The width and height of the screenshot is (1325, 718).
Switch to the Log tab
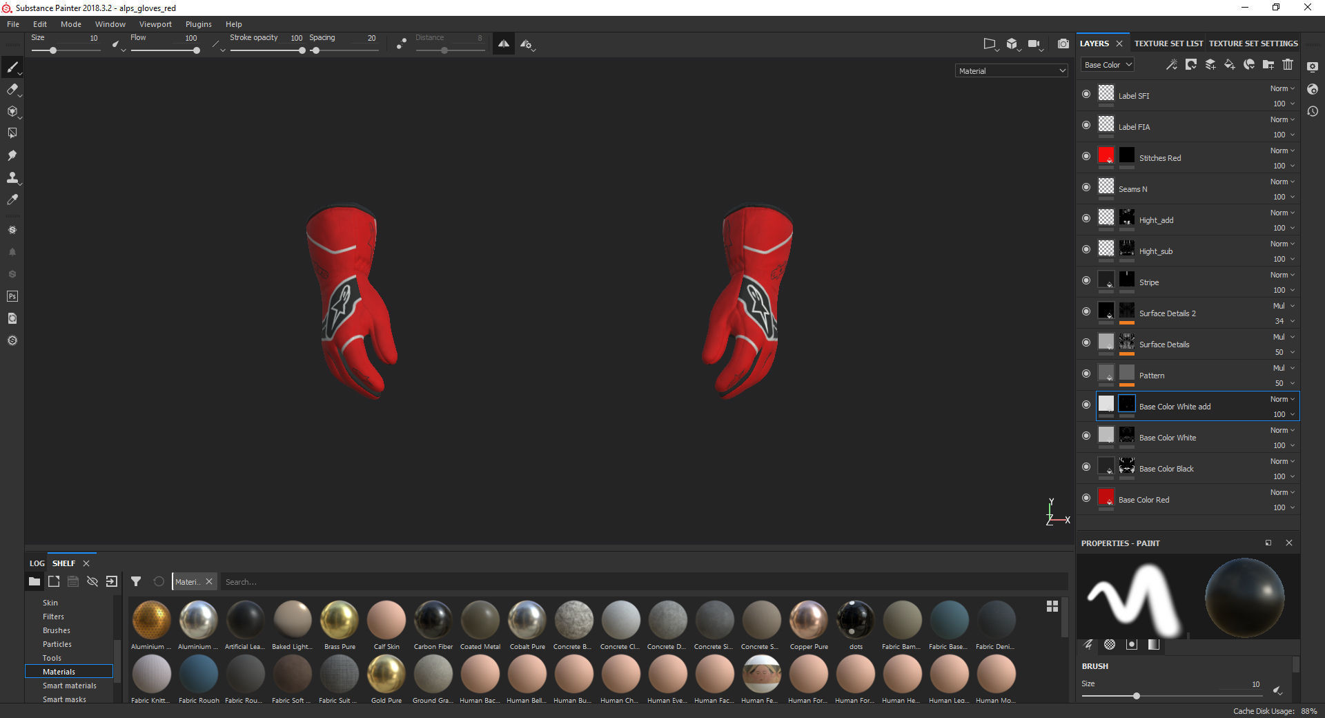pos(37,563)
